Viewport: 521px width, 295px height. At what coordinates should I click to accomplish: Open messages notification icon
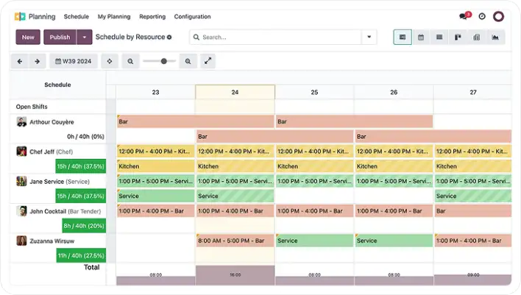(x=464, y=16)
